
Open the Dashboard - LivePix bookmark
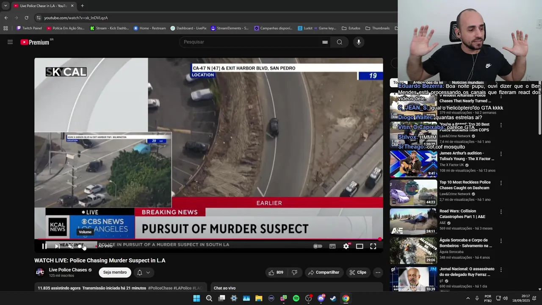point(188,28)
